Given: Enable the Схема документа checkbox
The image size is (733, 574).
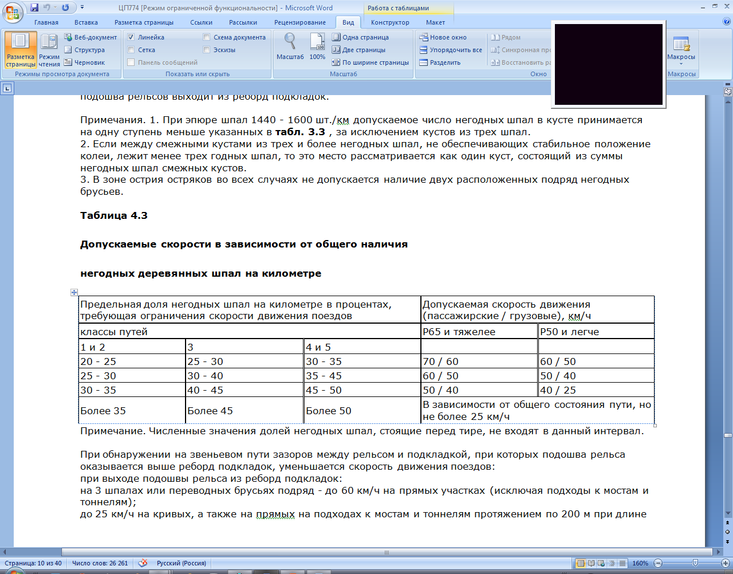Looking at the screenshot, I should coord(207,37).
